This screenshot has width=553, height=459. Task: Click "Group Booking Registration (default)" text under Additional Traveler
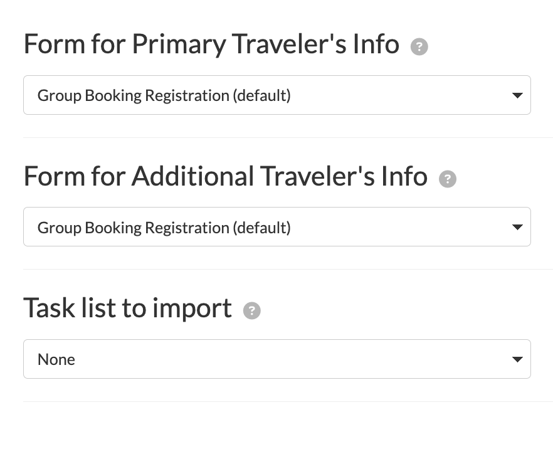164,228
